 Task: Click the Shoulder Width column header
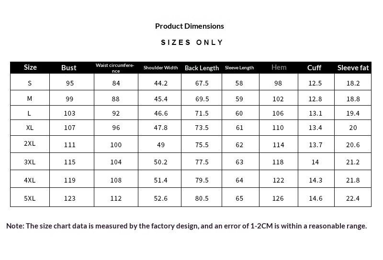point(161,68)
